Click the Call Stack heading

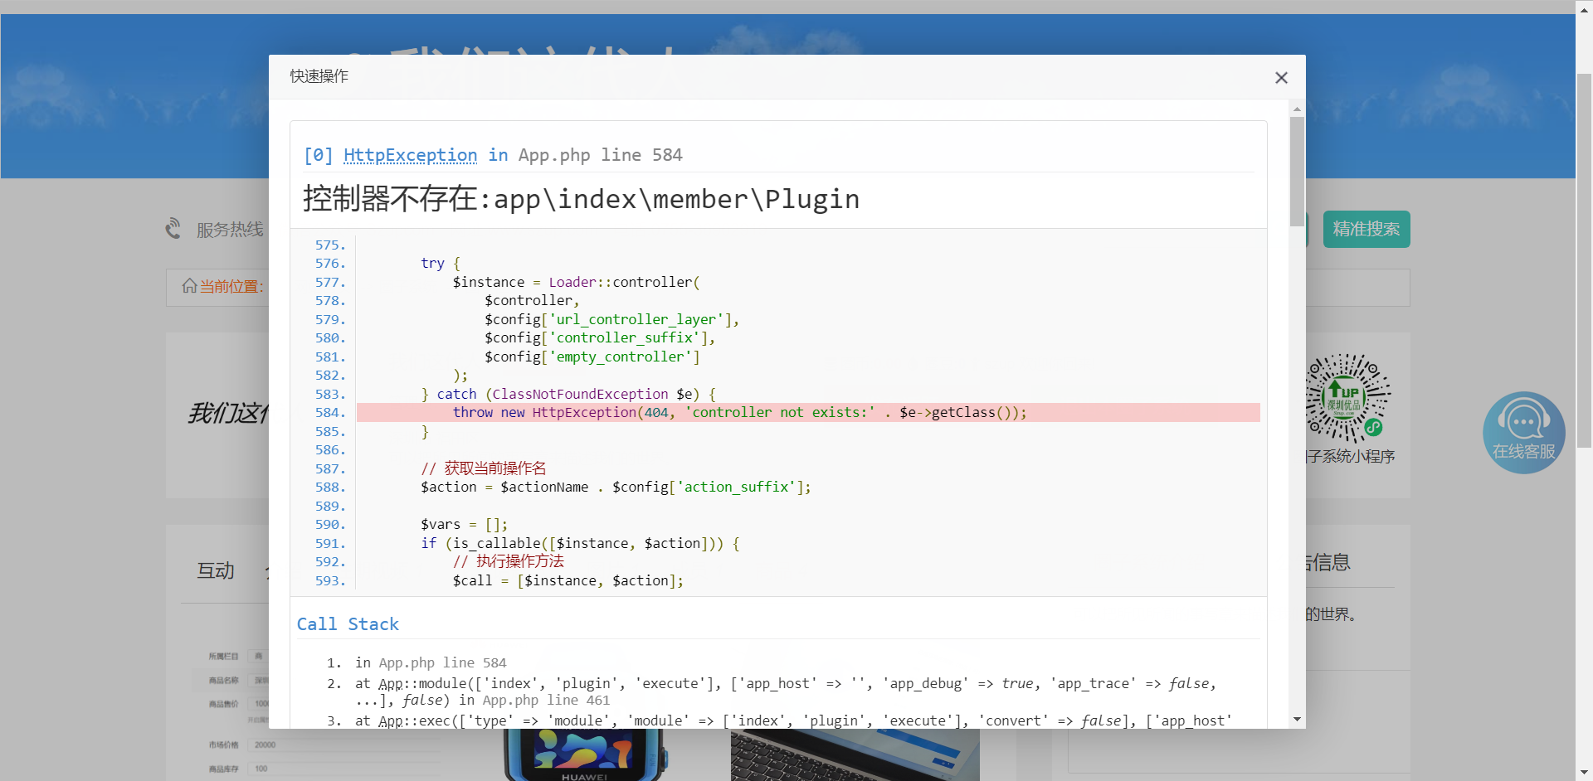[x=348, y=624]
